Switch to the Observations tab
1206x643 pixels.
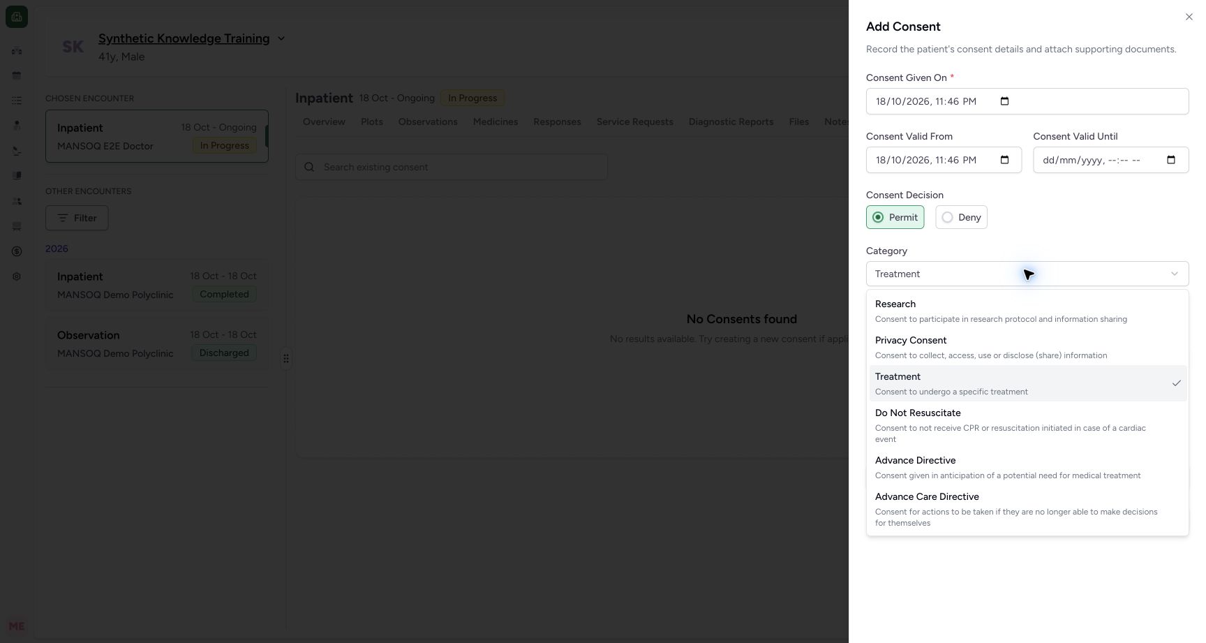point(428,121)
